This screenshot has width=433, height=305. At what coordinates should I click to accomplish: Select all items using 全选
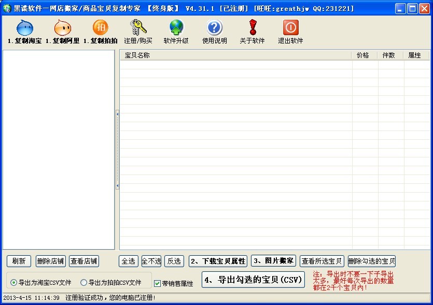[x=128, y=260]
